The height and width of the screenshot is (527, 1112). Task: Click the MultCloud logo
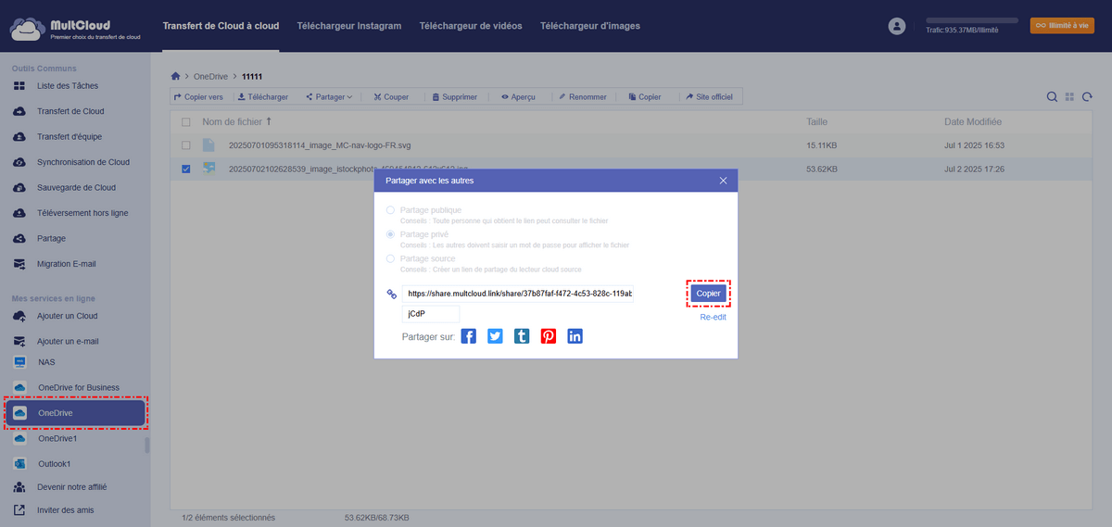[x=74, y=27]
